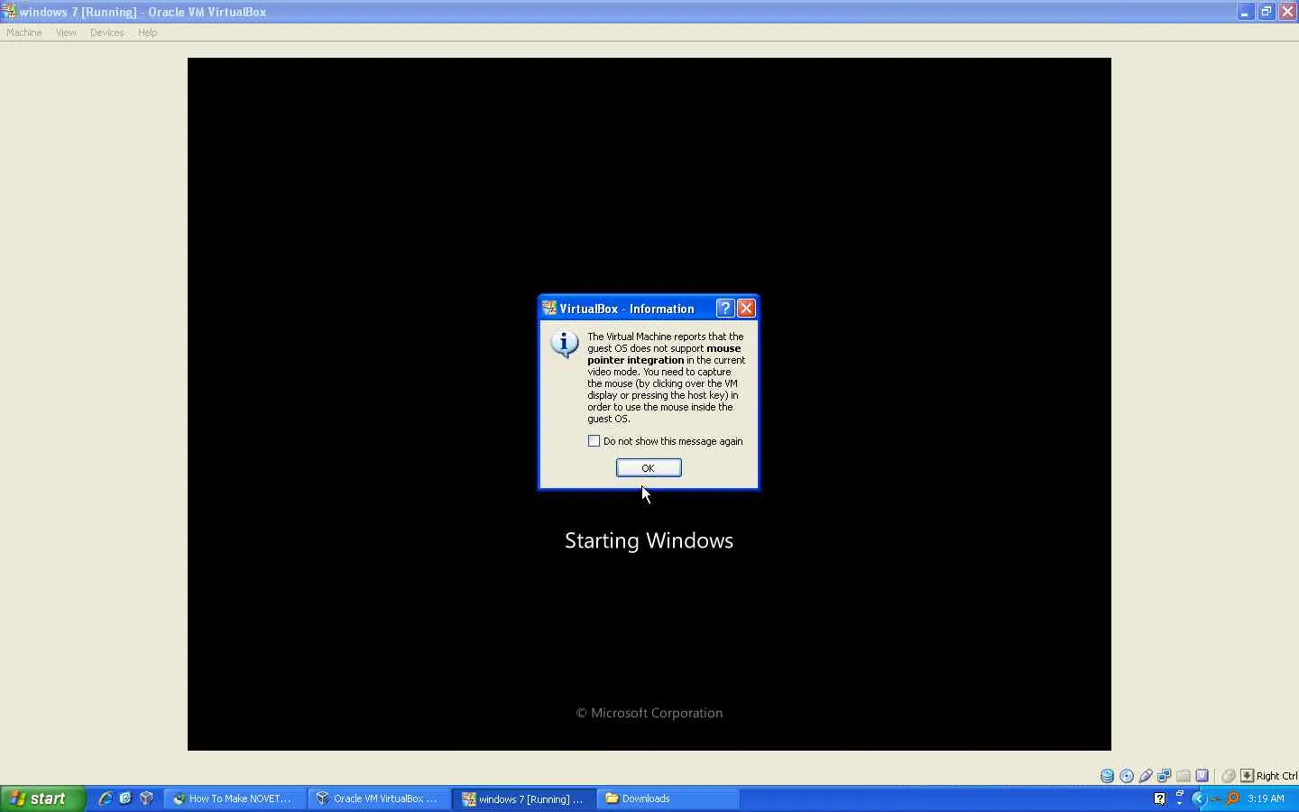Image resolution: width=1299 pixels, height=812 pixels.
Task: Click the hard disk activity status icon
Action: tap(1108, 776)
